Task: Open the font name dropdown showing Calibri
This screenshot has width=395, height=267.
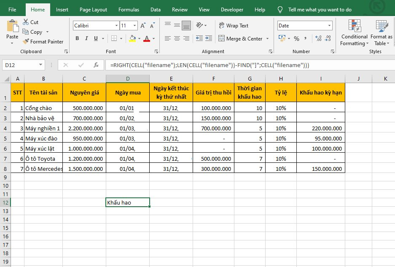Action: [x=117, y=26]
